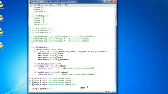Click the print line with sinfi7a.sardor
Image resolution: width=168 pixels, height=94 pixels.
coord(59,41)
